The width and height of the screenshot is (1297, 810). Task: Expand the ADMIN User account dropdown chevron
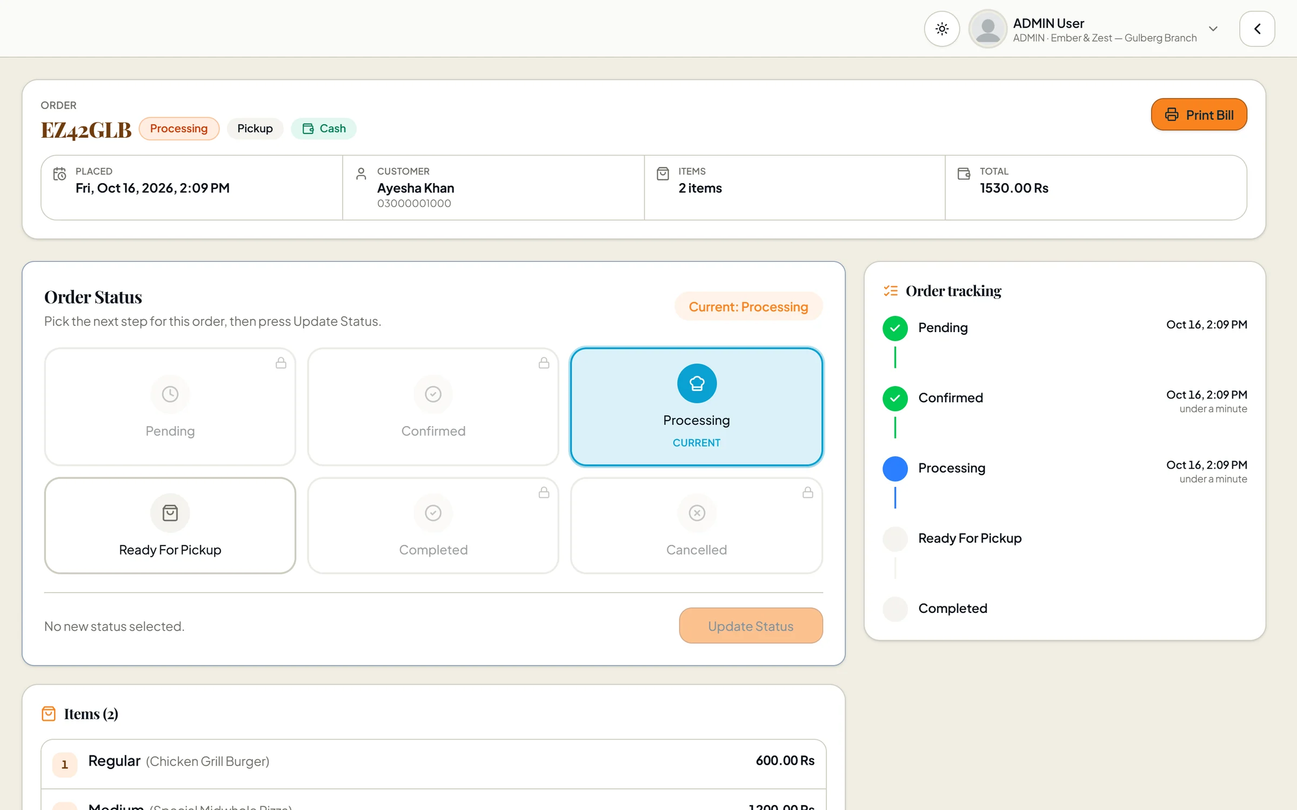tap(1213, 29)
